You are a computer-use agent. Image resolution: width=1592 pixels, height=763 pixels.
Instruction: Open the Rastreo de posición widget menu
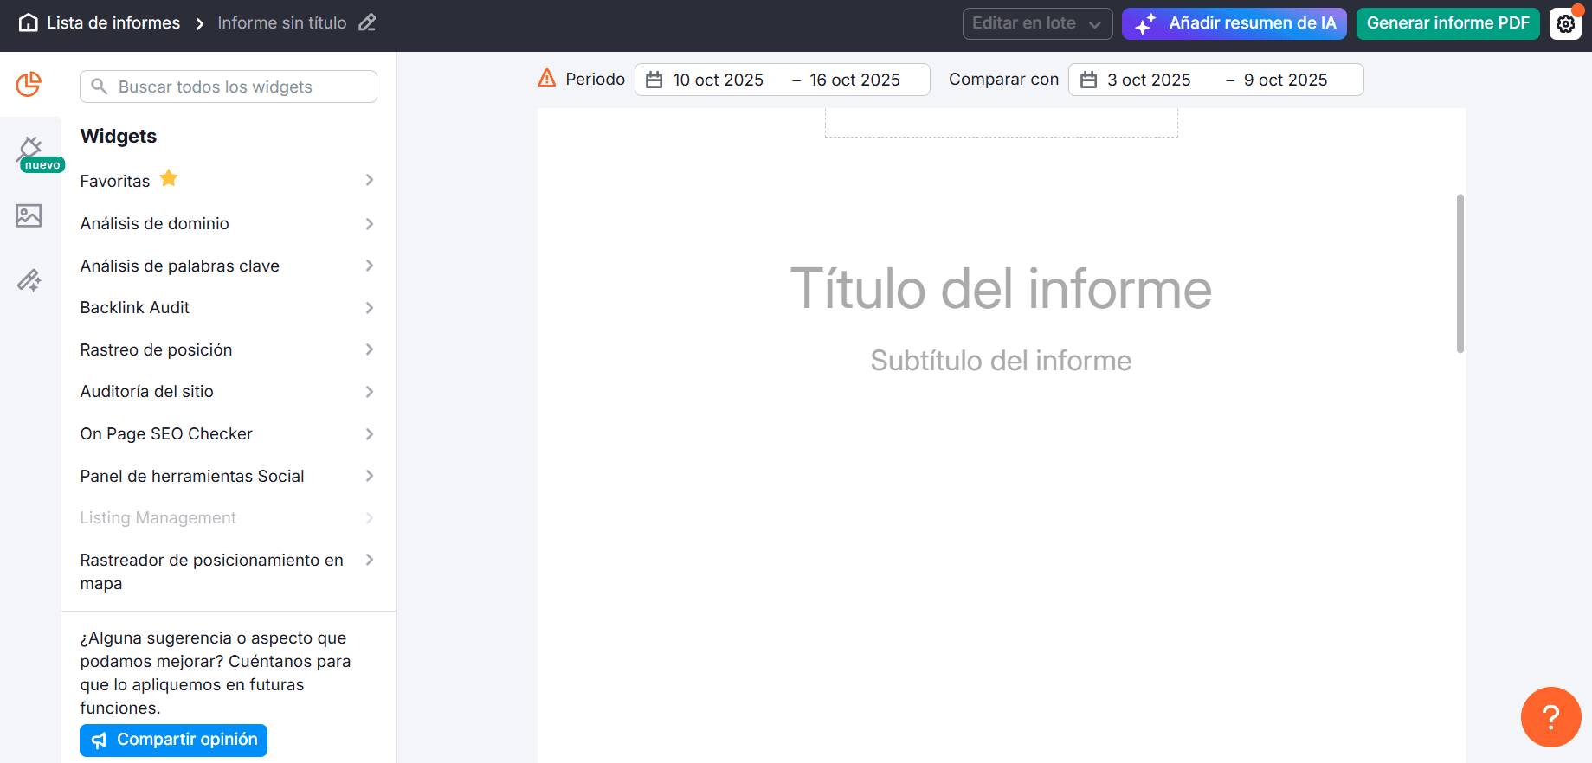(x=227, y=349)
